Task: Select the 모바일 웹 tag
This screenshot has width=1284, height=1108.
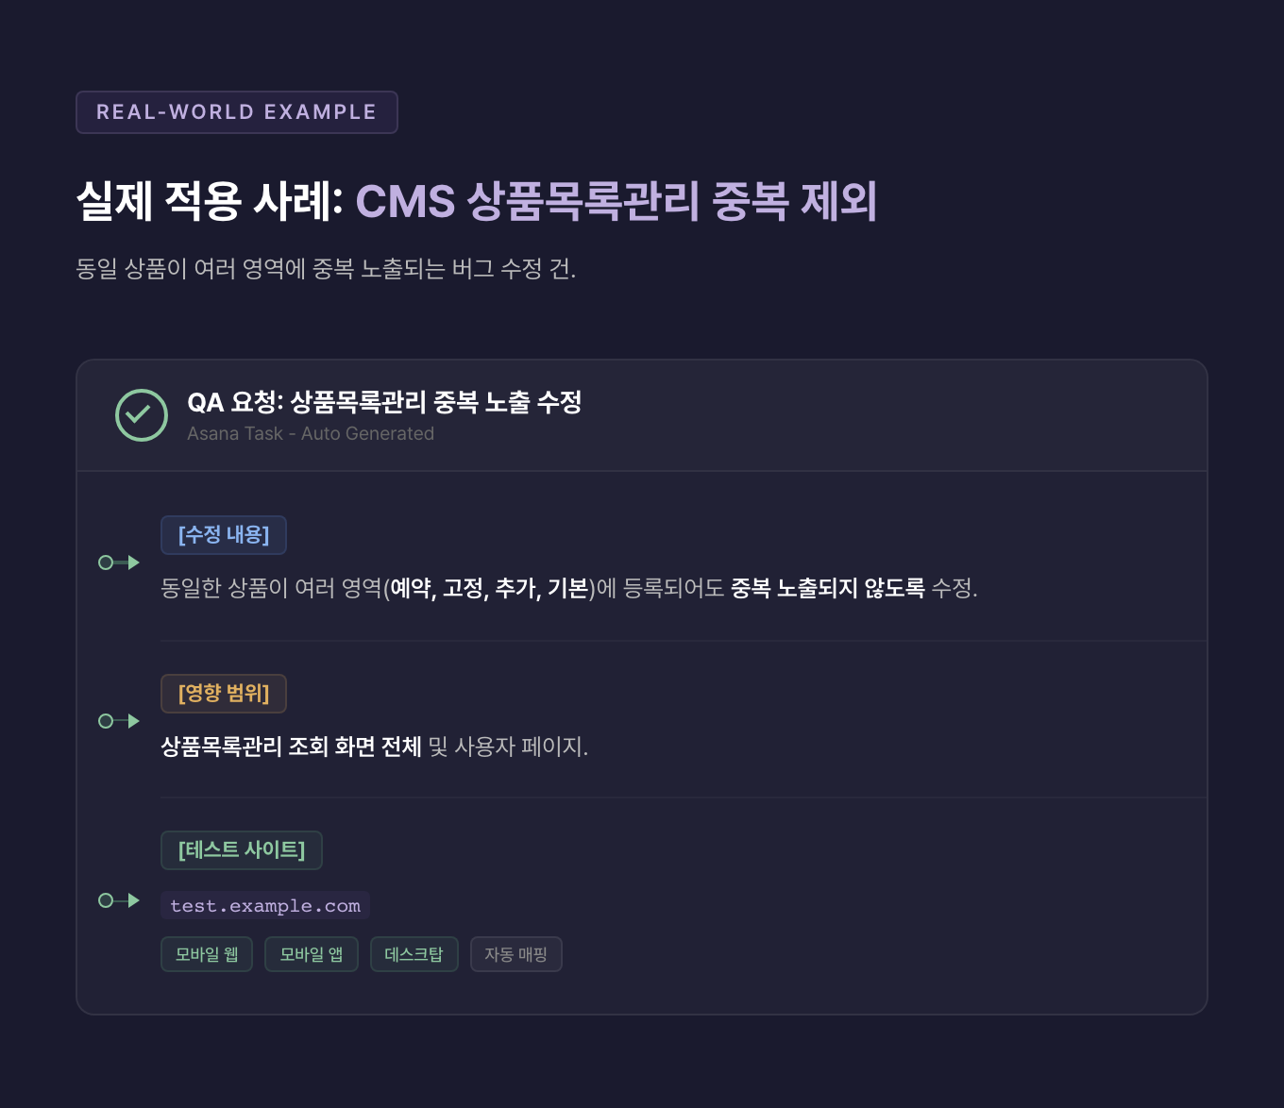Action: 207,954
